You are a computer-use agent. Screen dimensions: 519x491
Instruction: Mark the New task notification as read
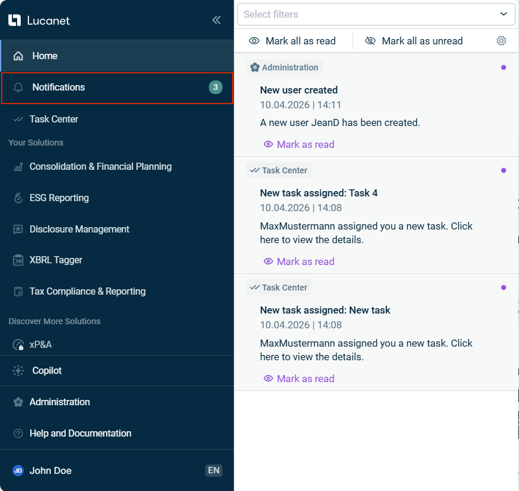(299, 379)
